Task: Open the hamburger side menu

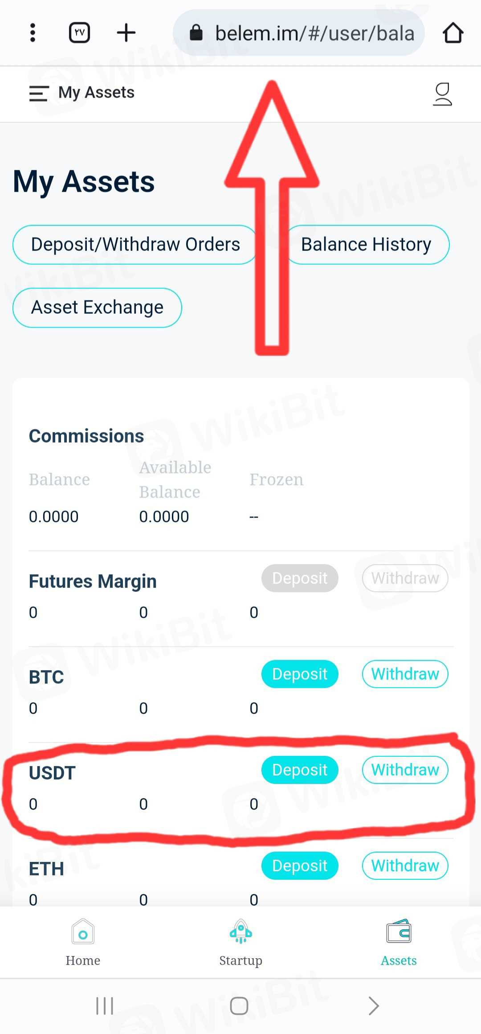Action: point(39,94)
